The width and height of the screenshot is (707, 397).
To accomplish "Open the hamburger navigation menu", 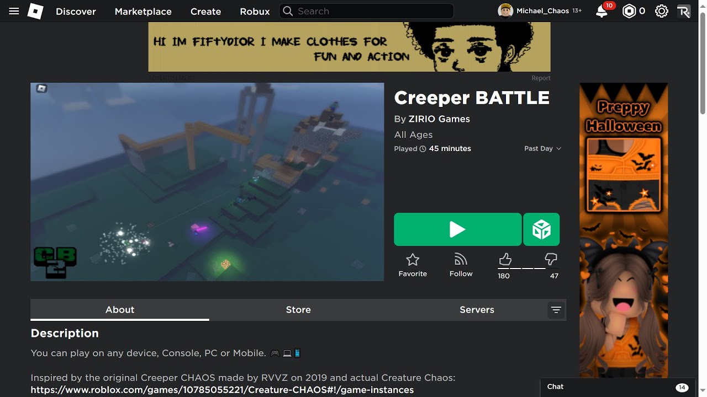I will [x=14, y=11].
